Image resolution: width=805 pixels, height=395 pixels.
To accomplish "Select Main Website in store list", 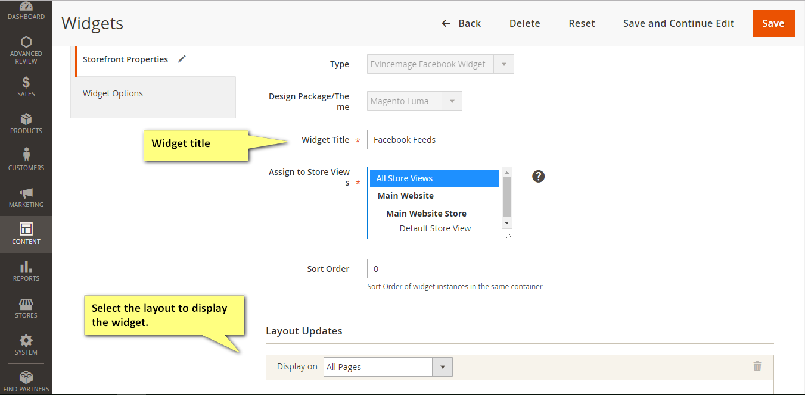I will click(406, 196).
